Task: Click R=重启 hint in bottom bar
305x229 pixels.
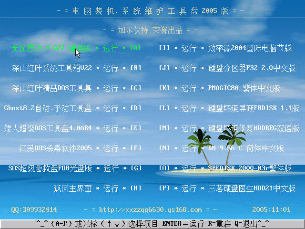Action: (219, 224)
